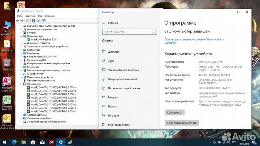Open Безопасность Windows details link
260x146 pixels.
coord(194,41)
